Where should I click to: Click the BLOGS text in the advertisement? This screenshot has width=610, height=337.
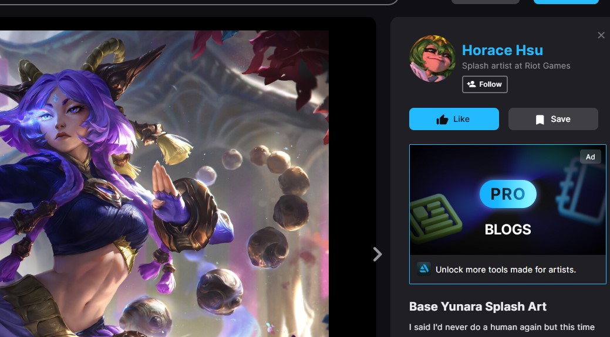pos(508,230)
